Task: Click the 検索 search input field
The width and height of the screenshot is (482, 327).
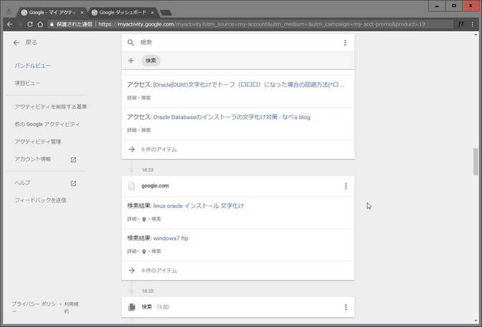Action: [x=236, y=43]
